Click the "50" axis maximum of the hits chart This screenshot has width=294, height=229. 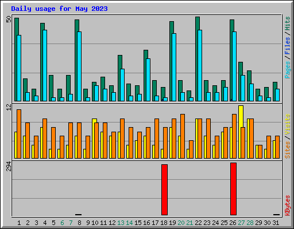(x=9, y=19)
